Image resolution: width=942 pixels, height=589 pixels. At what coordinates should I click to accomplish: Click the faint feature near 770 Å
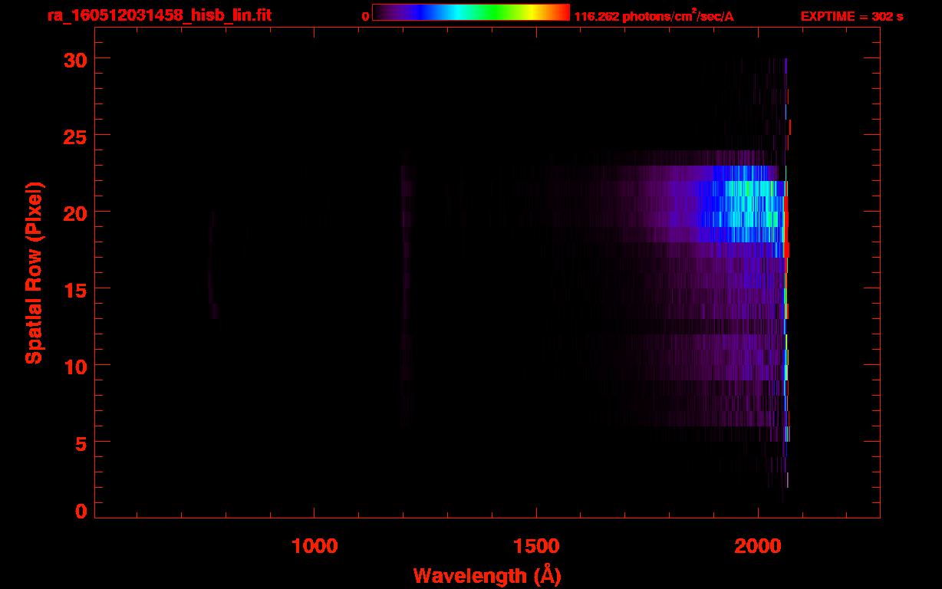point(212,265)
